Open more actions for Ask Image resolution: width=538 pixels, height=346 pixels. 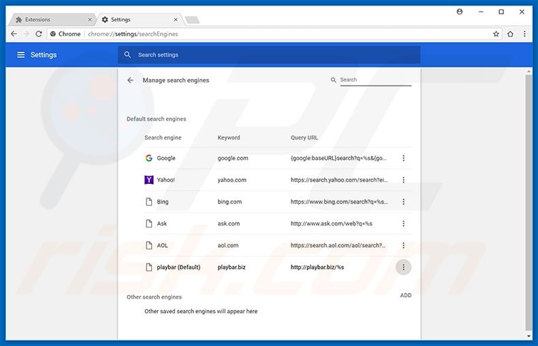coord(403,223)
